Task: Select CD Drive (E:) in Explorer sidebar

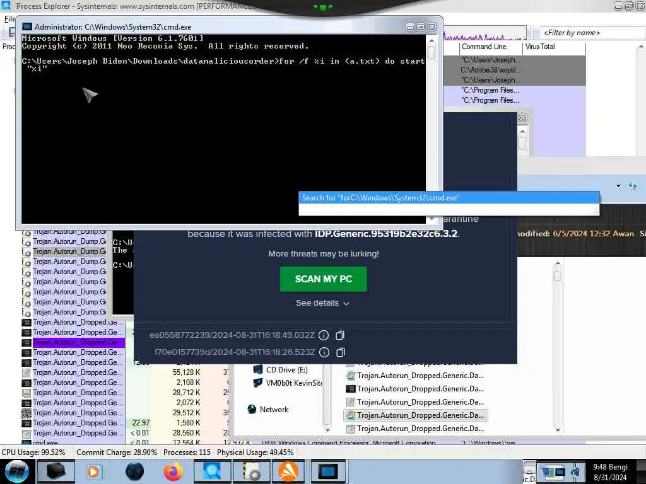Action: pyautogui.click(x=287, y=369)
